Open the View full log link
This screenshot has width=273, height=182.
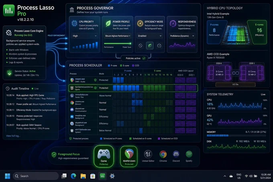13,136
